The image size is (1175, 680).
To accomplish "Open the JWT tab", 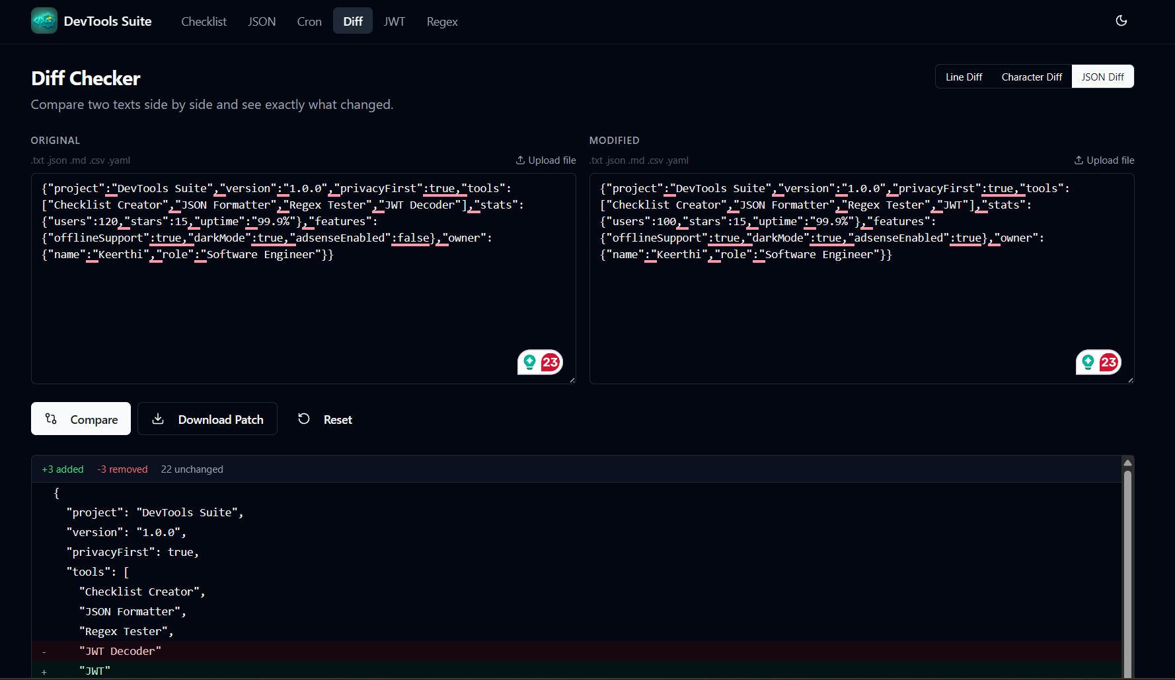I will [395, 21].
